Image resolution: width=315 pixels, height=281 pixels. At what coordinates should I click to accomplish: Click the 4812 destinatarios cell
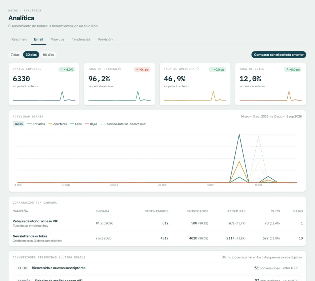point(164,238)
